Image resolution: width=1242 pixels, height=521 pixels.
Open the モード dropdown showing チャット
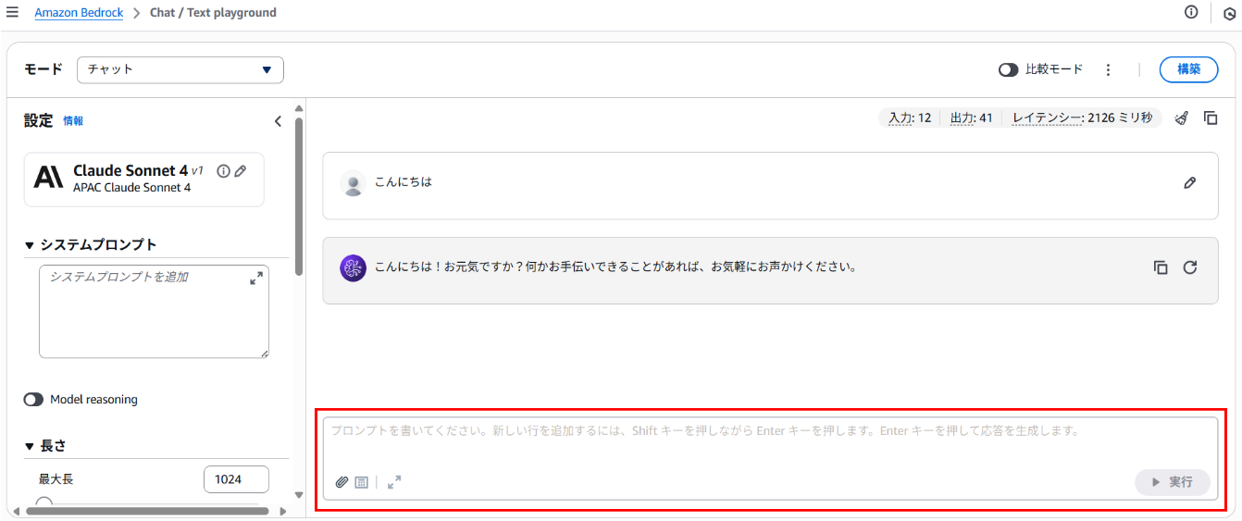pos(180,69)
